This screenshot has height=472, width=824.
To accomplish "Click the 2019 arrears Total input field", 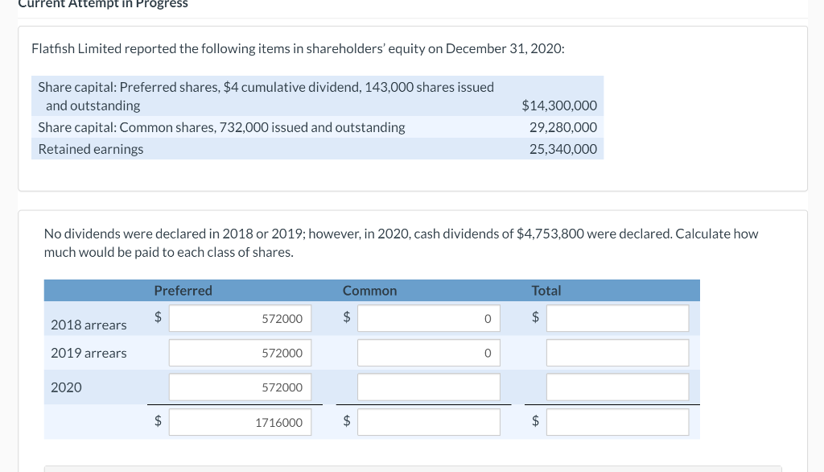I will pyautogui.click(x=617, y=353).
